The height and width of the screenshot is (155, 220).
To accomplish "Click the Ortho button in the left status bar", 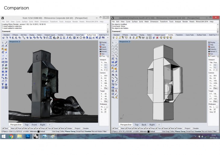I will (62, 131).
